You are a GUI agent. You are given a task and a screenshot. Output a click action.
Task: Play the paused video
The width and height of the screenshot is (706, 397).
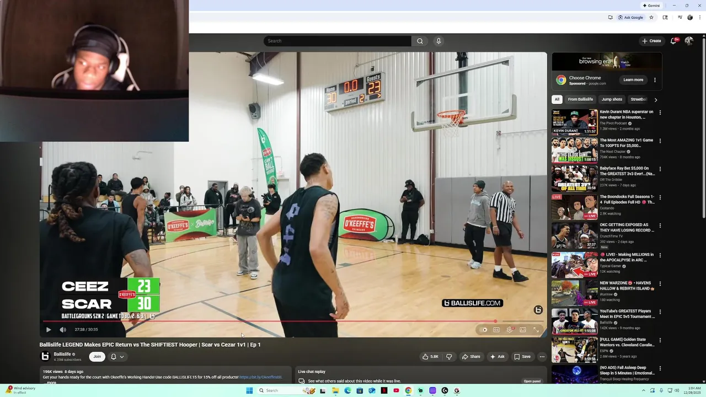49,330
